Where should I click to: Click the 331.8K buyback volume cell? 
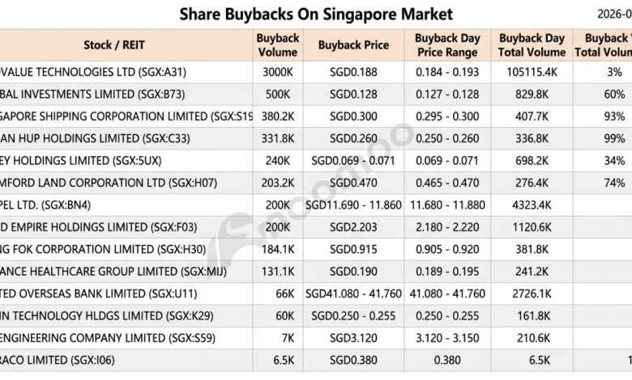[x=278, y=139]
